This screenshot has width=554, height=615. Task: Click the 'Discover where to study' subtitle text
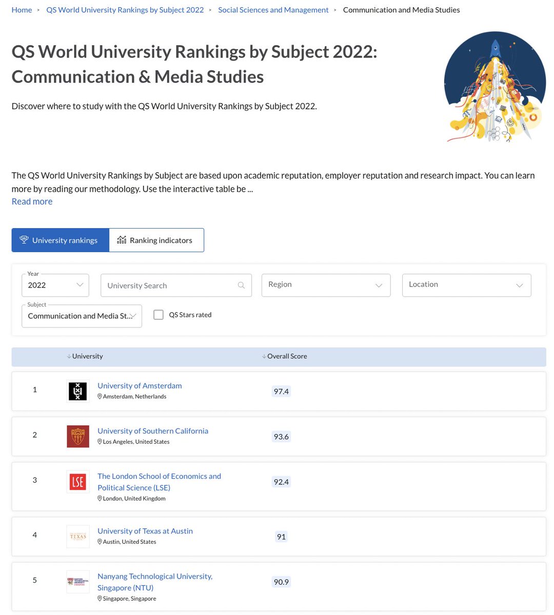(164, 106)
